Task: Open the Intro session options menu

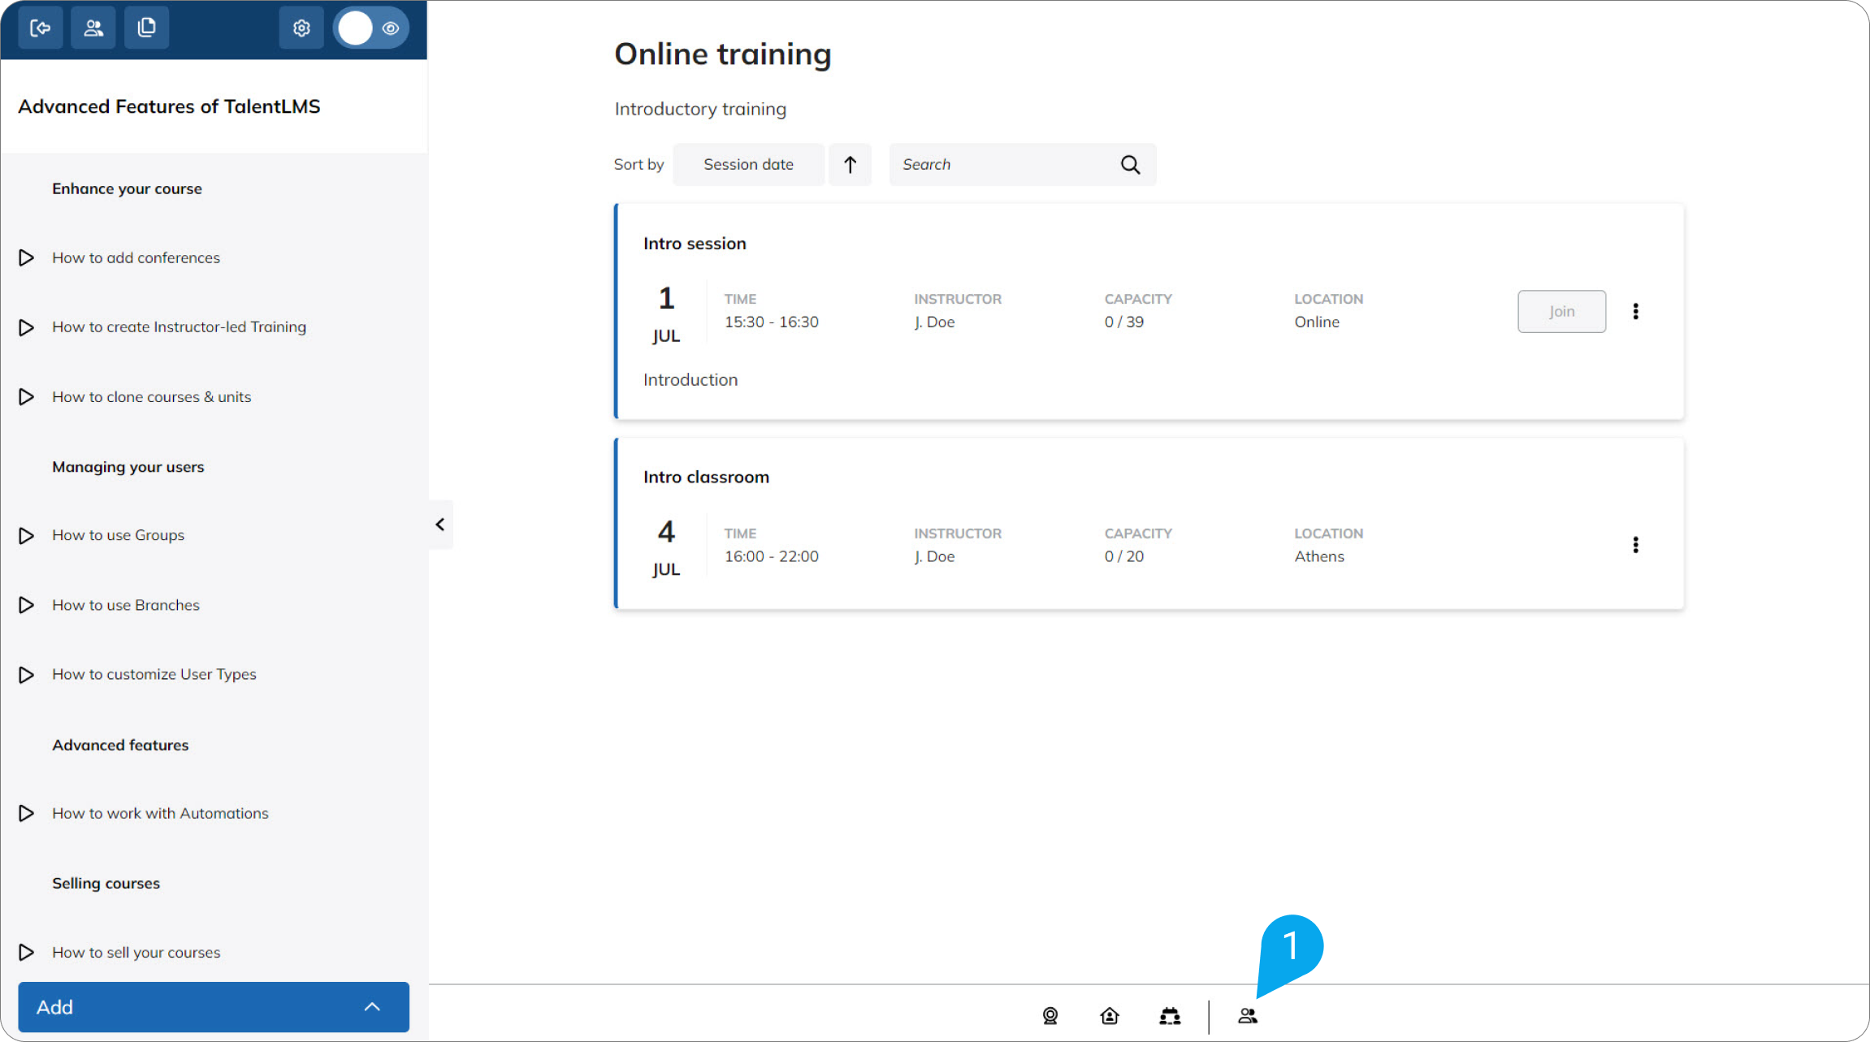Action: point(1635,311)
